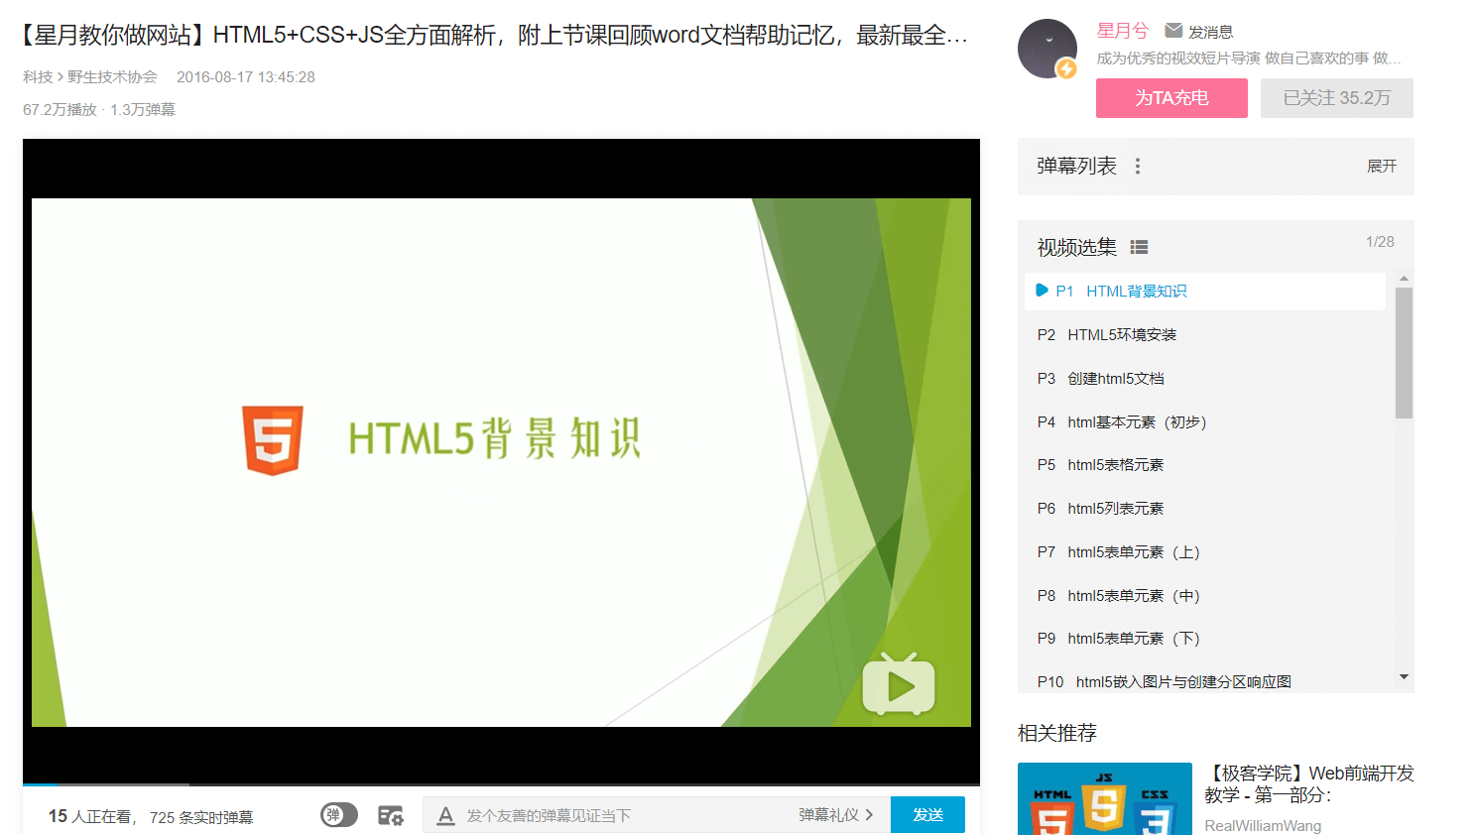This screenshot has width=1477, height=835.
Task: Click episode list scrollbar up arrow
Action: click(x=1404, y=279)
